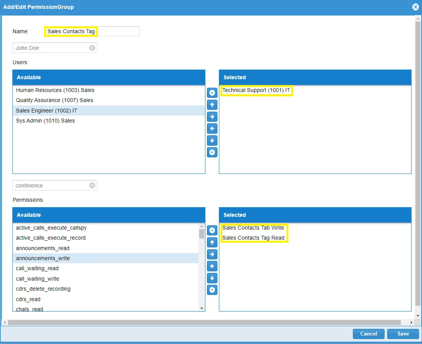The width and height of the screenshot is (422, 344).
Task: Close the Add/Edit PermissionGroup dialog
Action: point(415,7)
